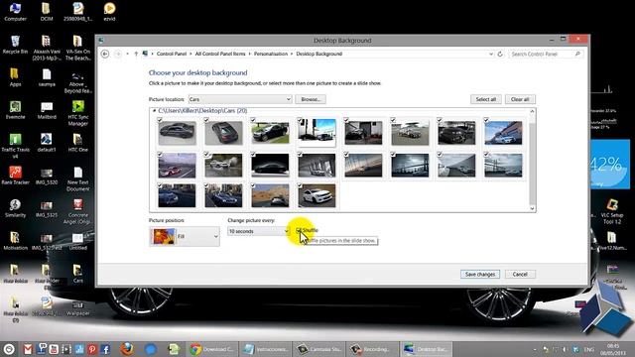This screenshot has width=635, height=357.
Task: Uncheck the desert road car thumbnail checkbox
Action: click(x=253, y=185)
